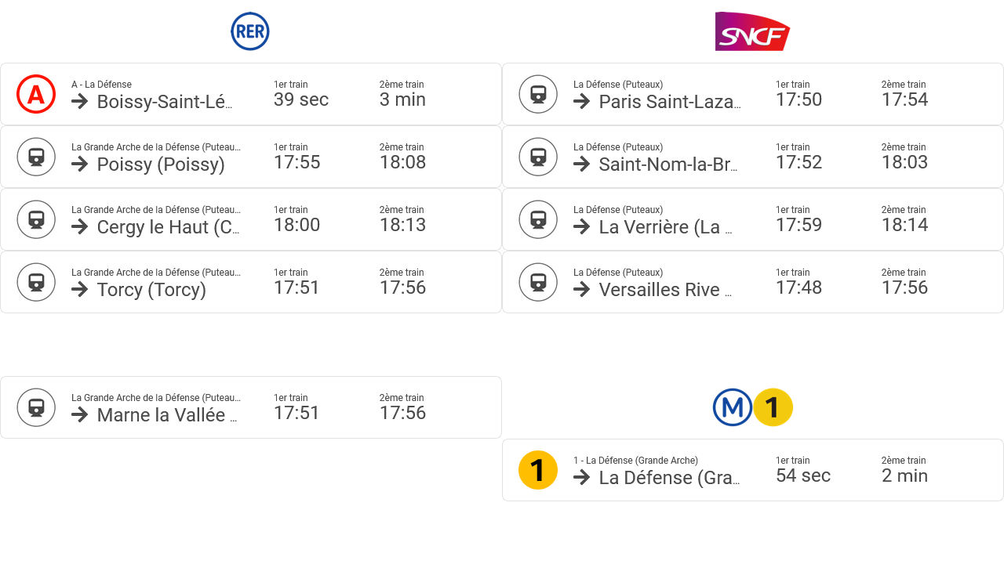Select the Marne la Vallée train card
Viewport: 1004px width, 564px height.
click(251, 407)
